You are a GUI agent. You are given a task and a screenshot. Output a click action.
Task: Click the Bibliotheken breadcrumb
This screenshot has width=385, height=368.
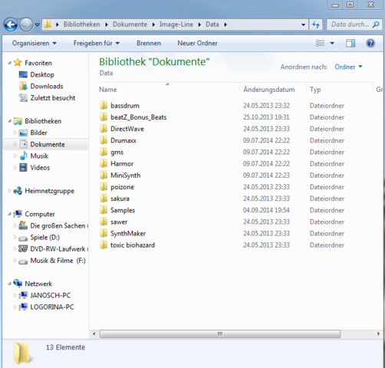click(81, 25)
